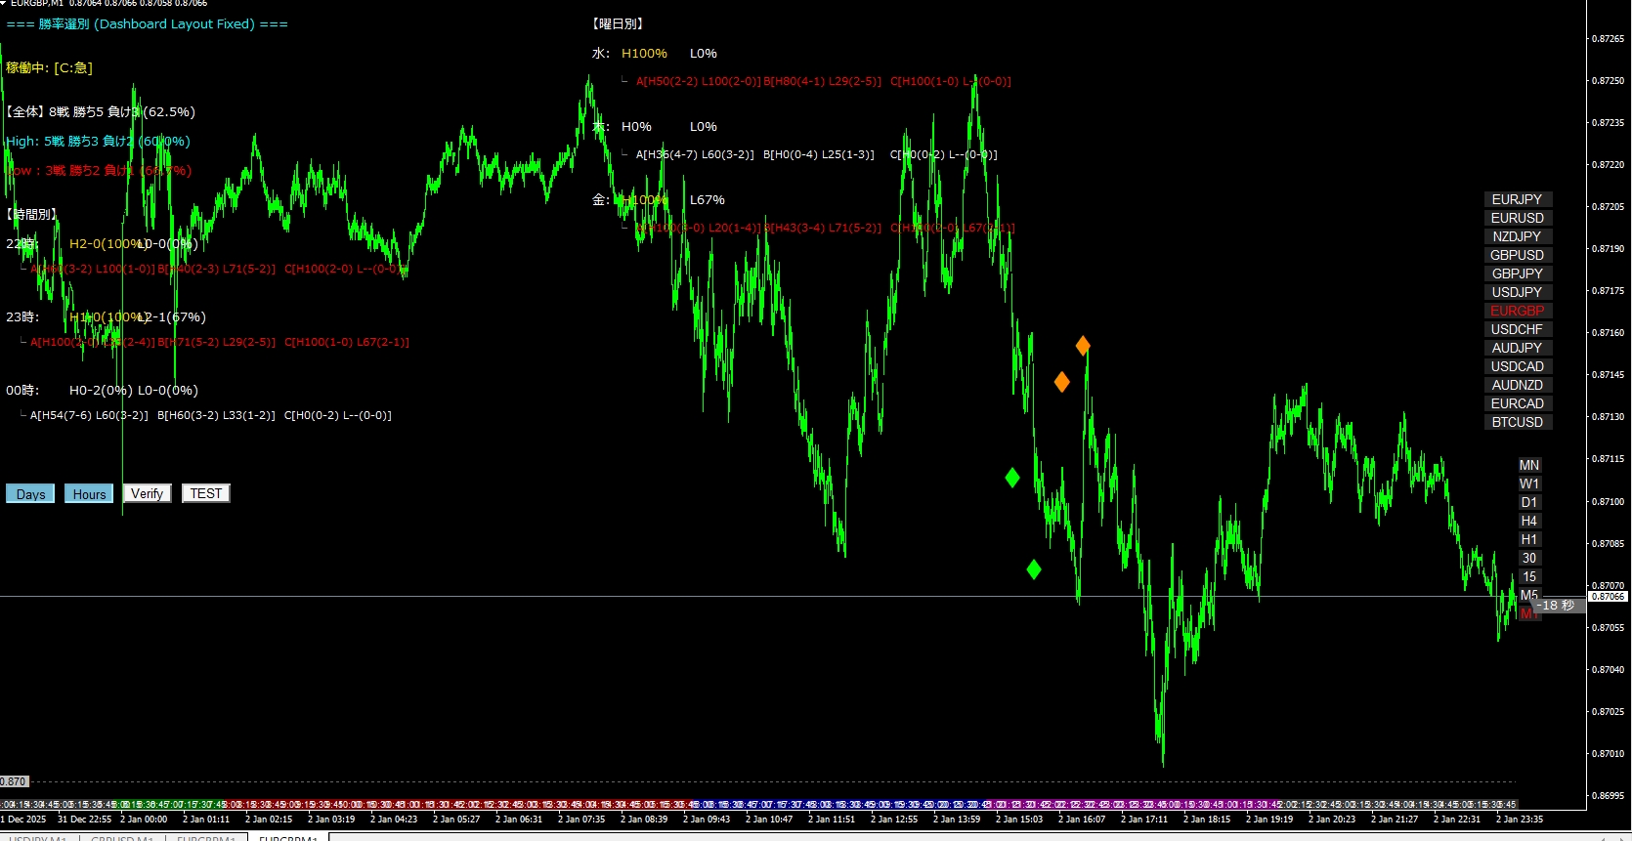
Task: Toggle the Days dashboard button
Action: click(x=30, y=493)
